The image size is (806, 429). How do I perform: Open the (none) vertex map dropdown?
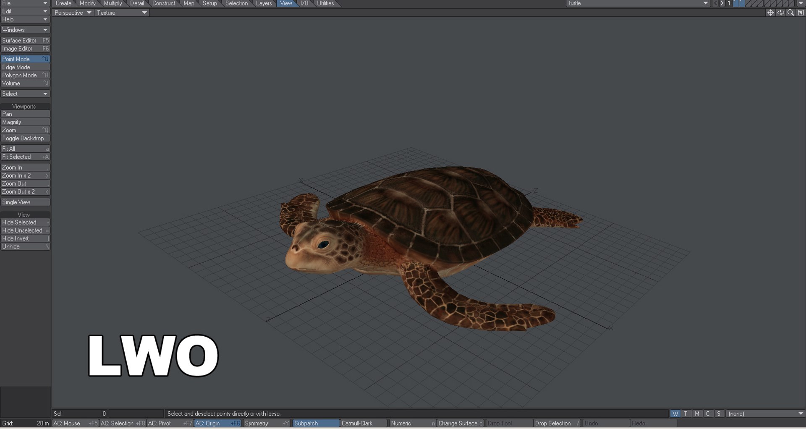(x=766, y=414)
